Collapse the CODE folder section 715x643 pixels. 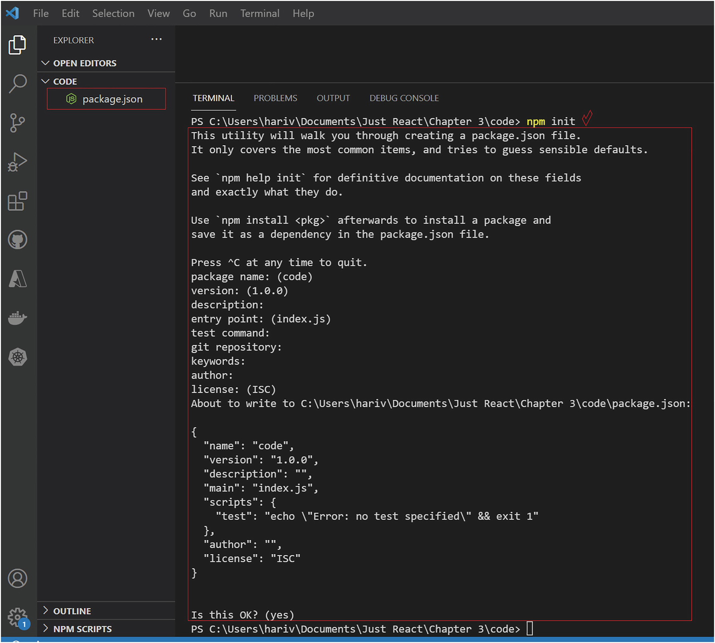tap(65, 81)
